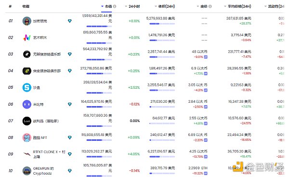Click the market cap bar in row 01
This screenshot has height=177, width=289.
coord(99,27)
